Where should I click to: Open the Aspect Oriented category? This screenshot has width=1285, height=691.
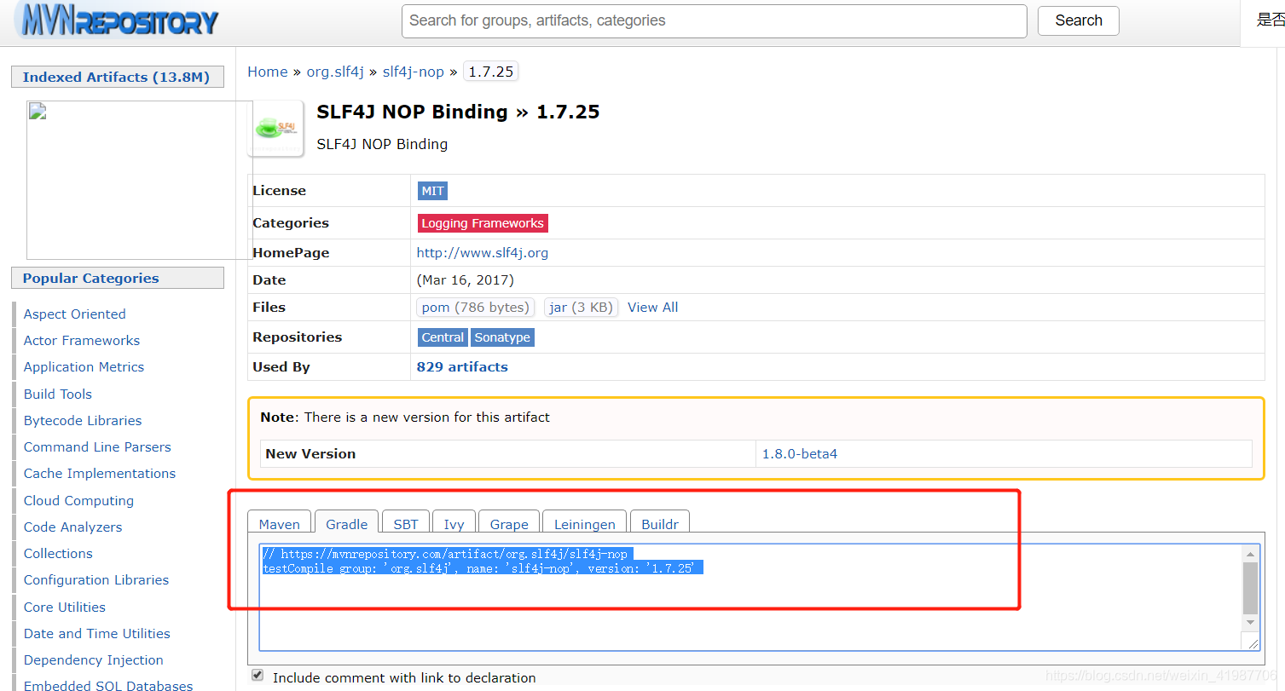click(75, 314)
